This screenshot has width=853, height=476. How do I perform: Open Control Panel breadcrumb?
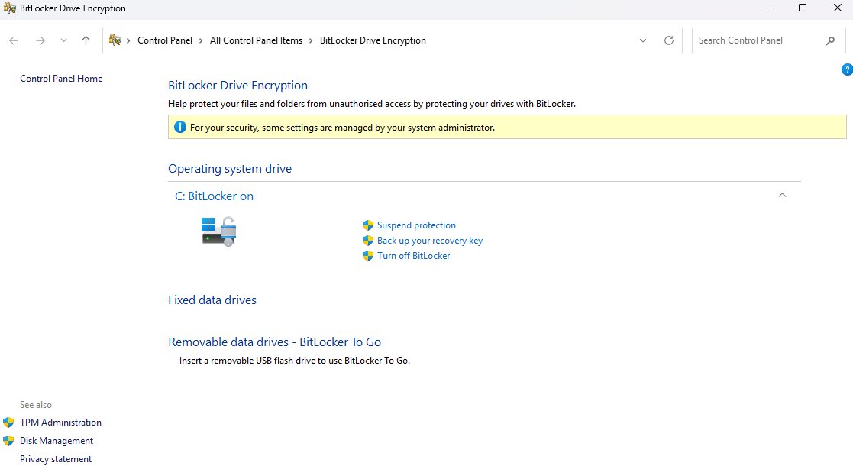tap(165, 40)
